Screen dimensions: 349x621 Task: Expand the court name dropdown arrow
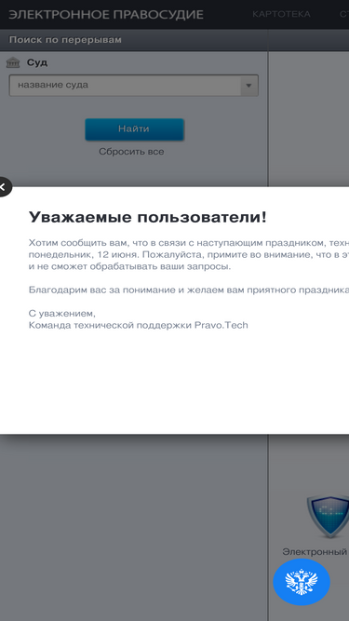point(248,85)
